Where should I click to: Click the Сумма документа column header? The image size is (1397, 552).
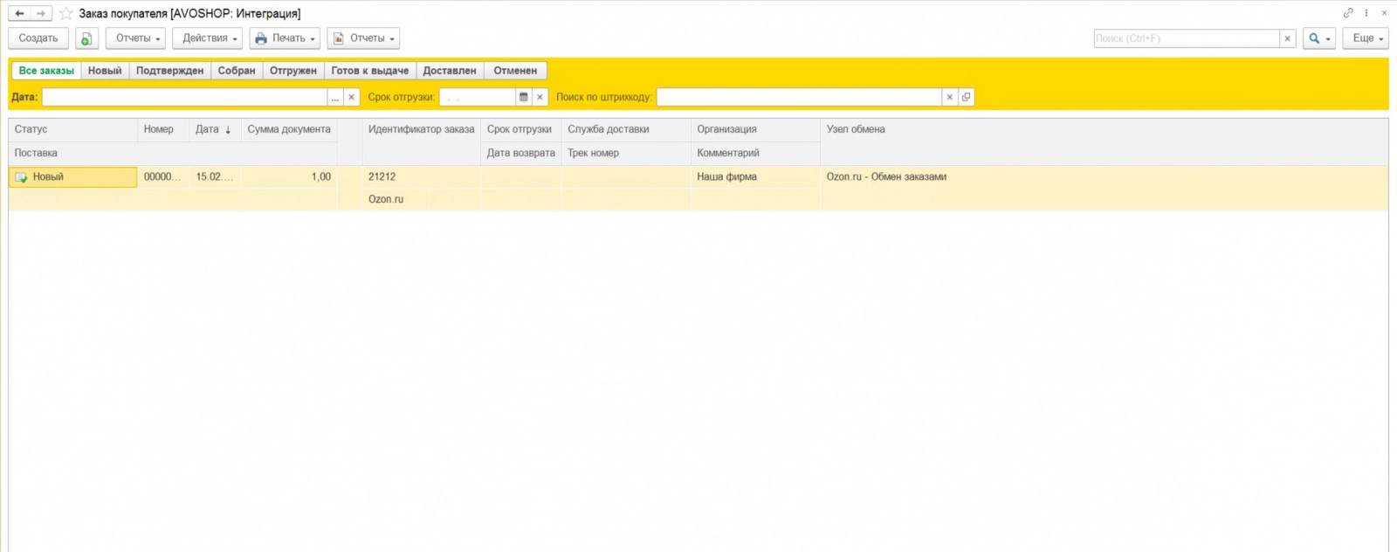[289, 129]
